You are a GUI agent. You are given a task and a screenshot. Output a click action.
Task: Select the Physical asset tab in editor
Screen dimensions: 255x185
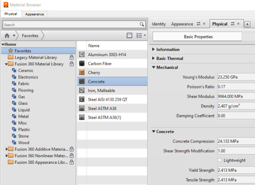220,24
